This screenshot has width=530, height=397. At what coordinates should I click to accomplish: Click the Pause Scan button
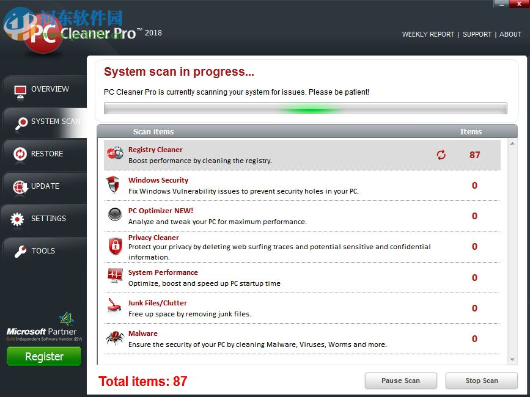point(401,381)
